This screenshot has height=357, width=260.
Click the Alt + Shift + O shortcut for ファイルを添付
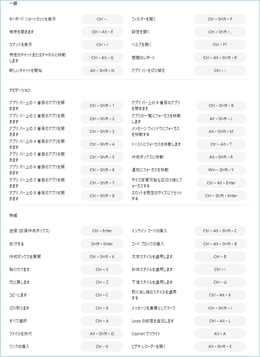(102, 334)
